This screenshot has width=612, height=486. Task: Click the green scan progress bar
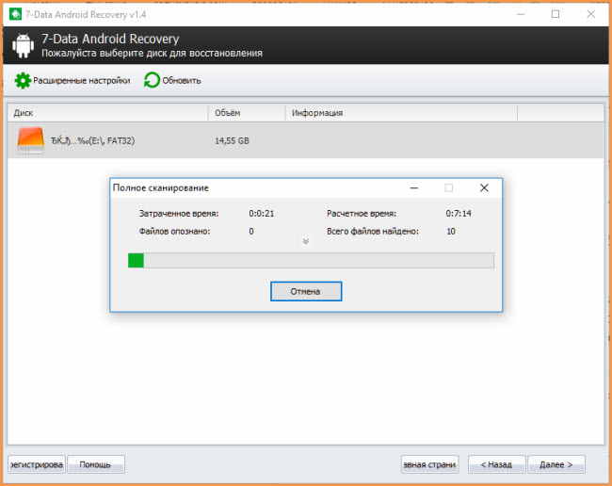311,261
